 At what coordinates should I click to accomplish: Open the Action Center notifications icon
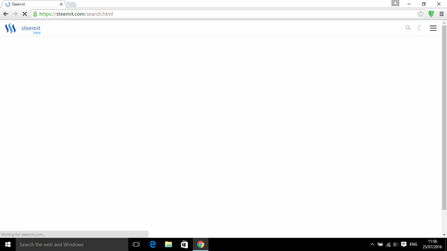[404, 245]
